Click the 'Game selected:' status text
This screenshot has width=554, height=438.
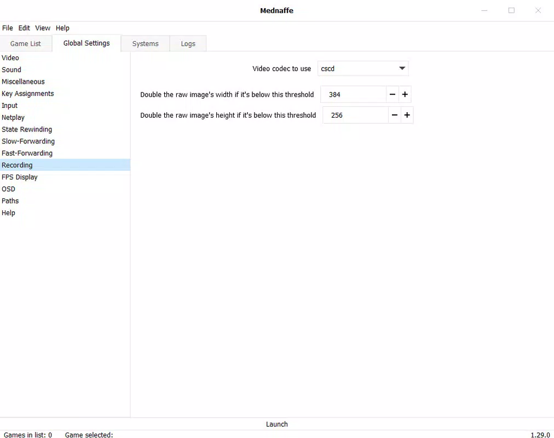pyautogui.click(x=89, y=435)
